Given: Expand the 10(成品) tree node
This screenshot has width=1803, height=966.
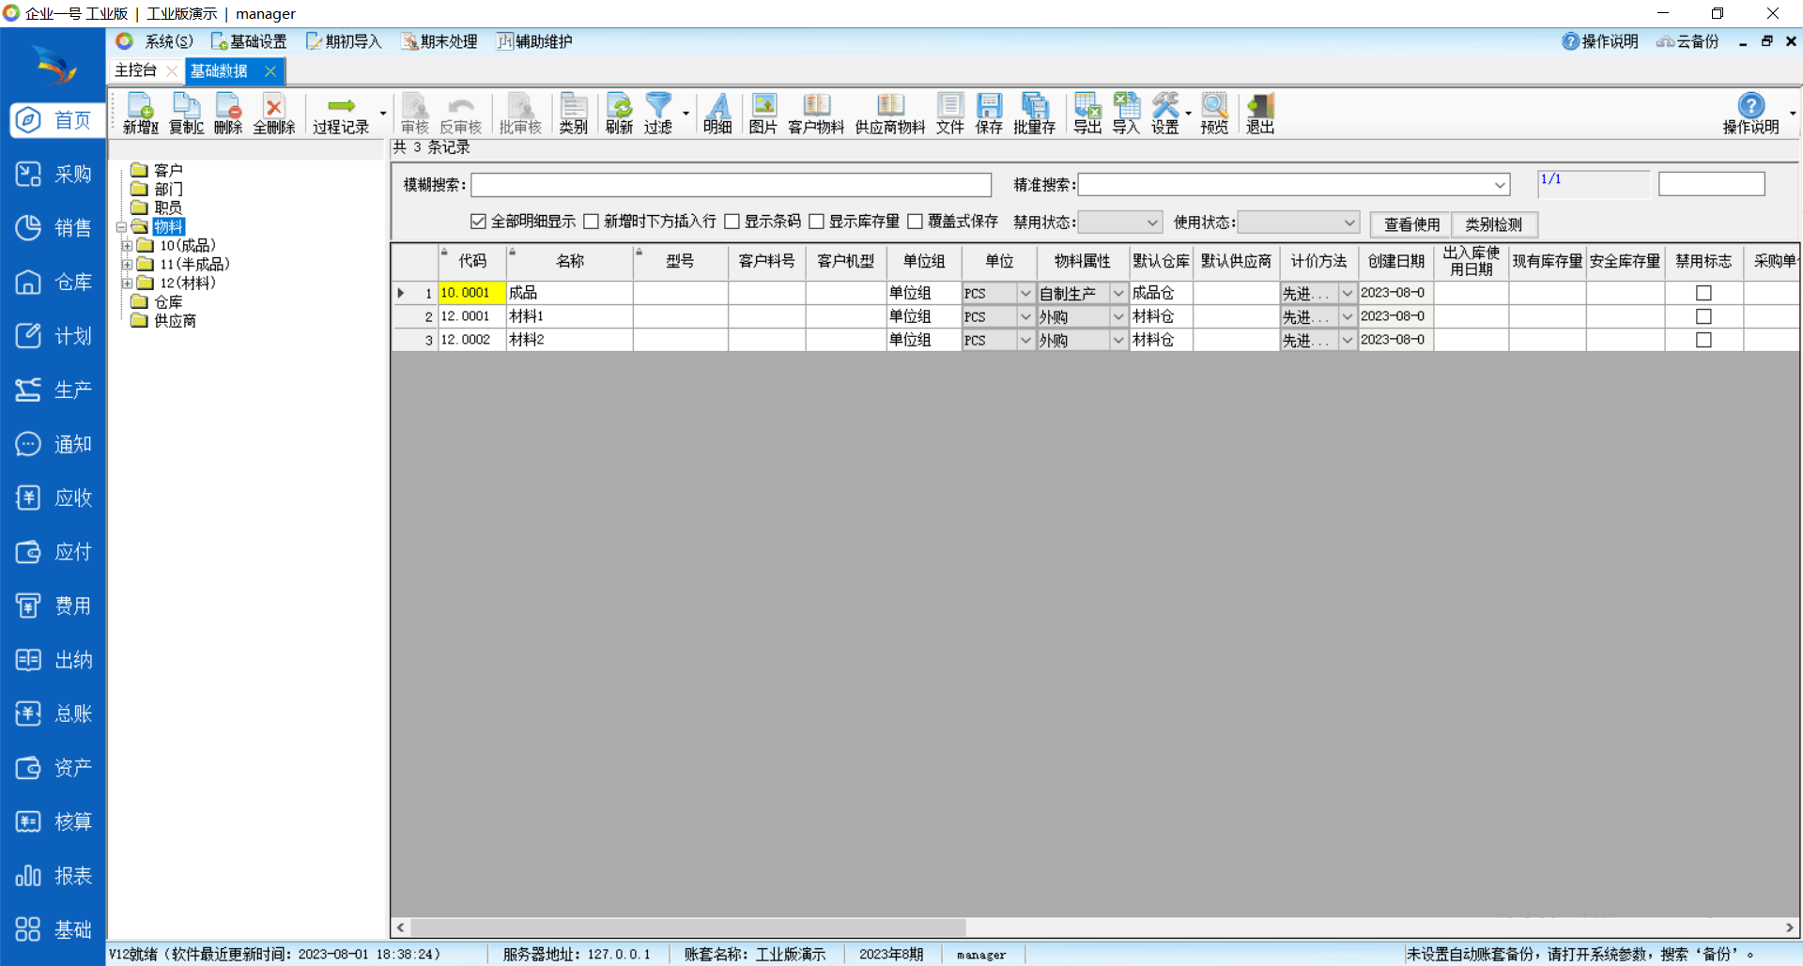Looking at the screenshot, I should tap(127, 246).
